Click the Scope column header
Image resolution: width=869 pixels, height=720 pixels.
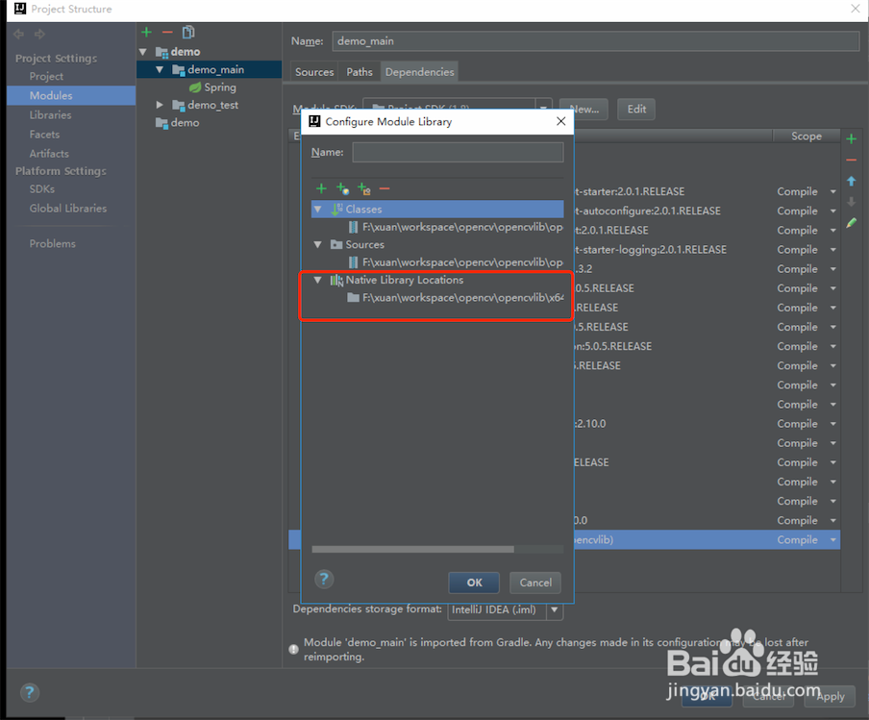(807, 137)
